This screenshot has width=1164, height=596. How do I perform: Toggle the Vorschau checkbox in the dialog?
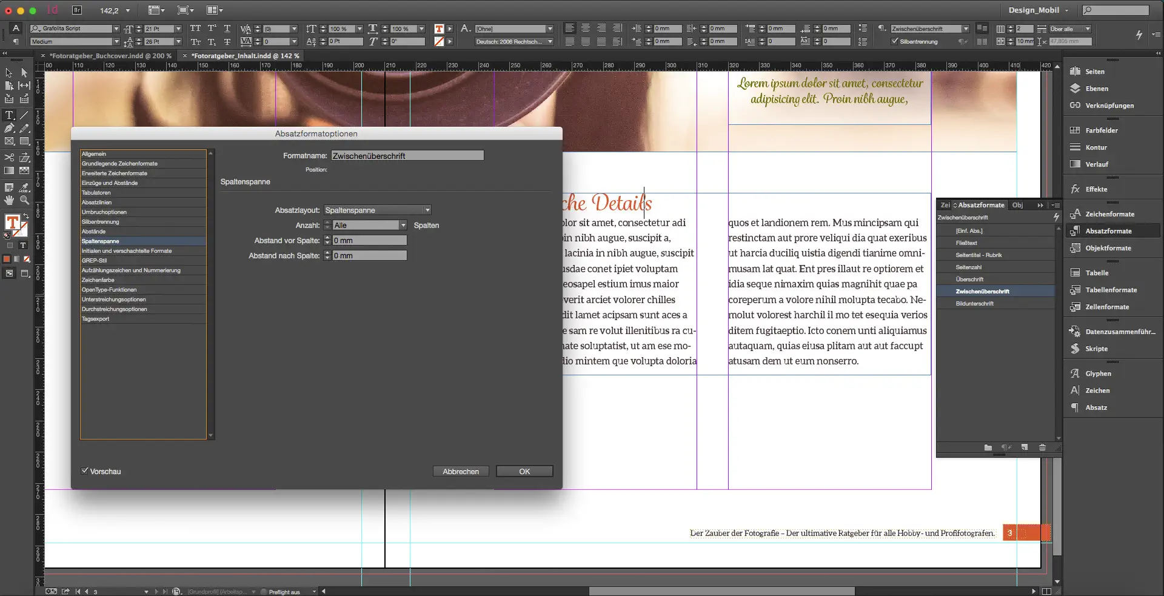point(85,471)
